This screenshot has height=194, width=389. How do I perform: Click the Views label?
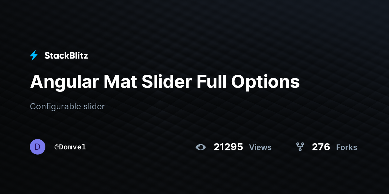point(260,147)
